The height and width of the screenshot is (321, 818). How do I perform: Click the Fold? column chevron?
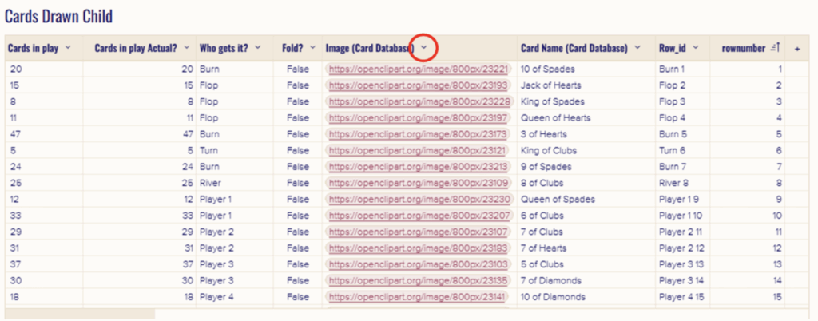[x=309, y=48]
